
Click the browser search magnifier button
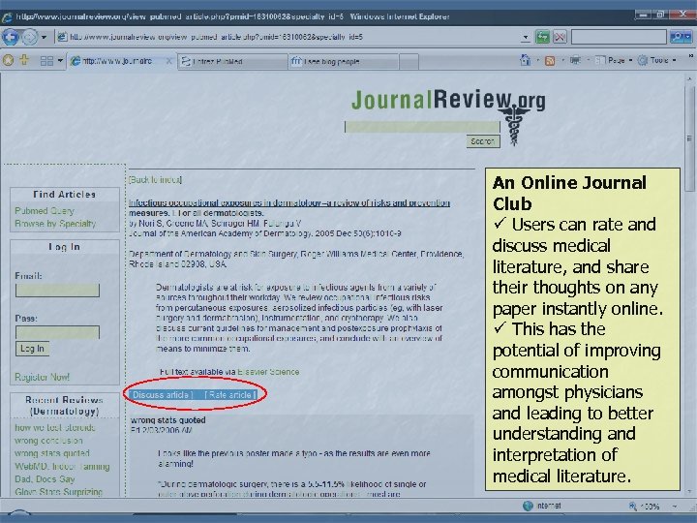(x=677, y=37)
